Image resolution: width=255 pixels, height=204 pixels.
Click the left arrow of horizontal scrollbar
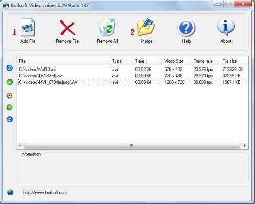coord(20,146)
